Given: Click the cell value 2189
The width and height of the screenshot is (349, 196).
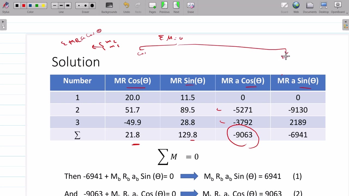Looking at the screenshot, I should [x=298, y=122].
